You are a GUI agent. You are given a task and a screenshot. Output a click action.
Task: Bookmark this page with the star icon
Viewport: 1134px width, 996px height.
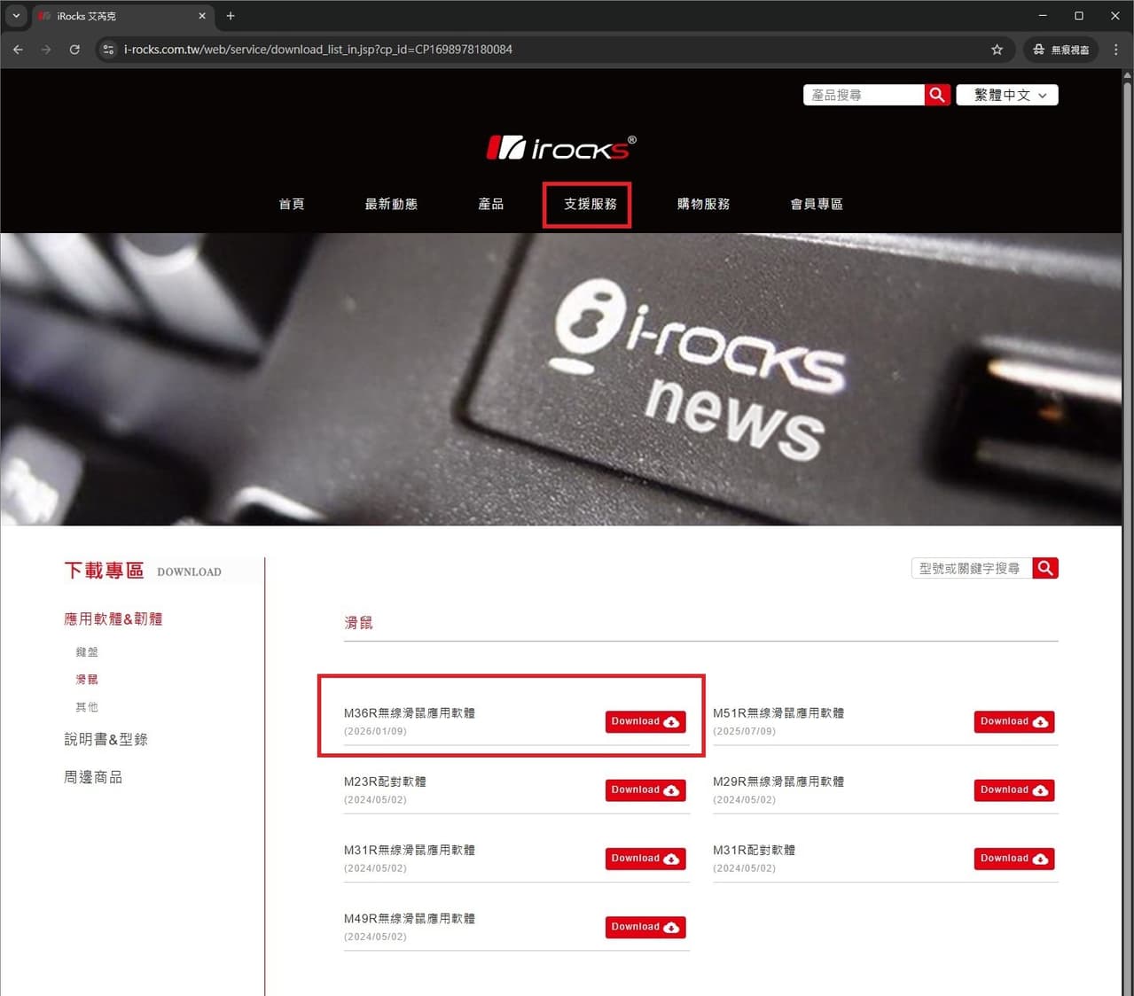point(997,50)
